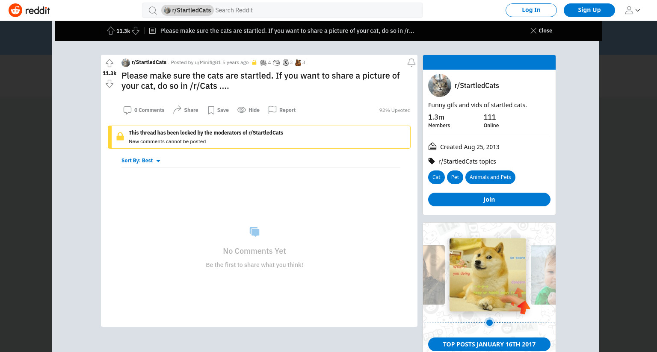The height and width of the screenshot is (352, 657).
Task: Click the '1.3m Members' count
Action: (439, 120)
